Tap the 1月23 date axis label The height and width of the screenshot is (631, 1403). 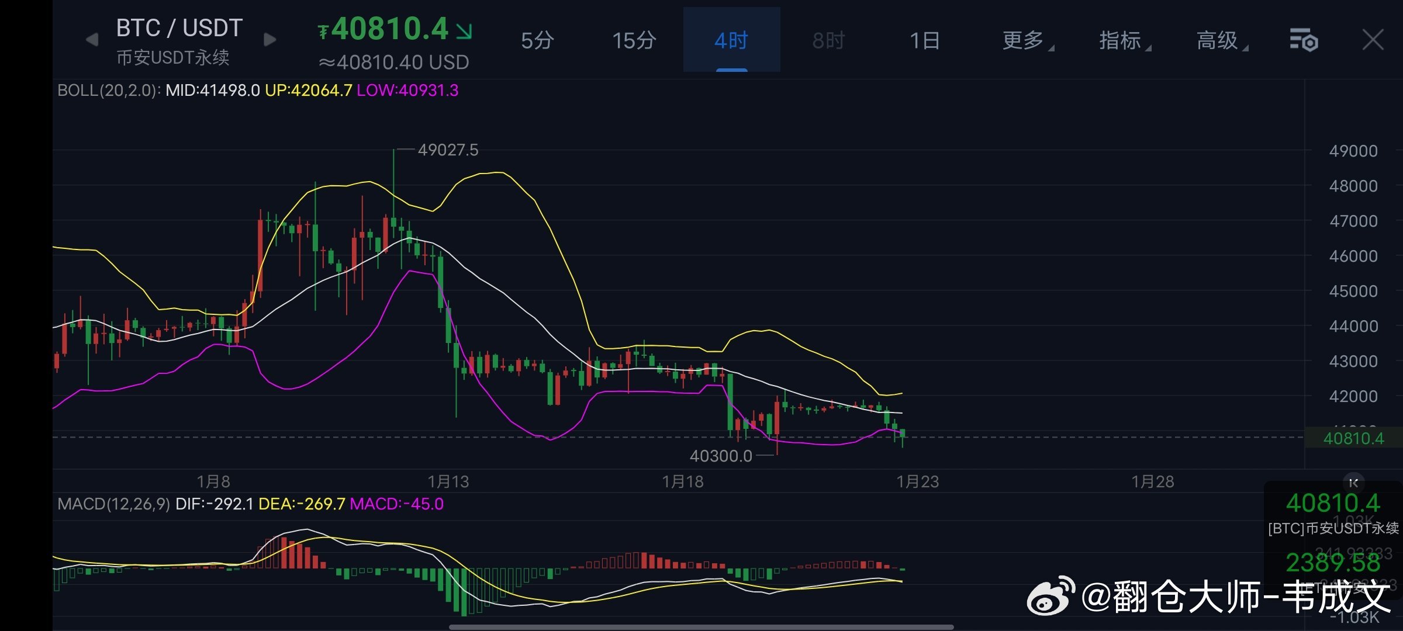click(x=918, y=481)
